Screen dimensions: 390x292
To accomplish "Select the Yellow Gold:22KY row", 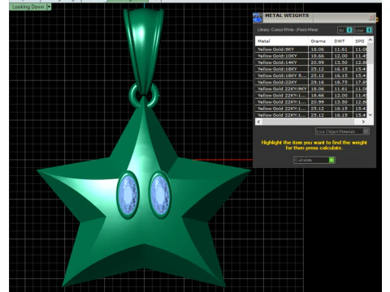I will [311, 82].
